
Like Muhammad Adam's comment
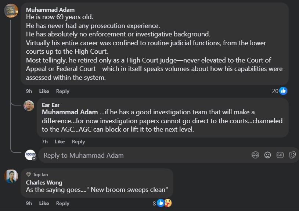tap(44, 91)
